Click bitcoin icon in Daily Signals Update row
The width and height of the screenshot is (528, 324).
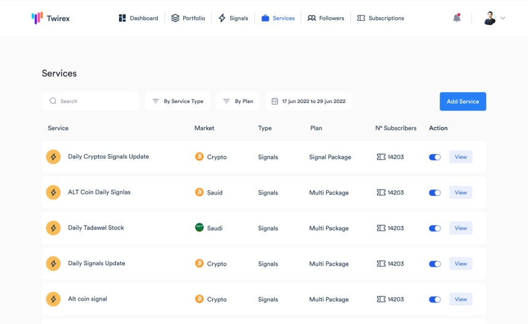(199, 263)
